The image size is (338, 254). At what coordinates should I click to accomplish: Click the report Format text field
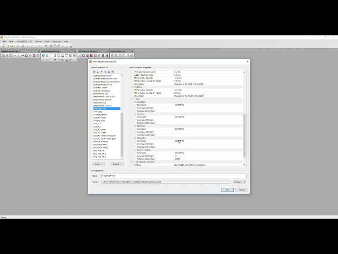click(166, 182)
